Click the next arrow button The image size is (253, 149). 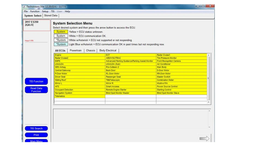click(204, 138)
